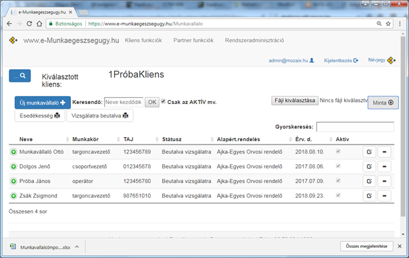
Task: Click OK search button
Action: point(152,102)
